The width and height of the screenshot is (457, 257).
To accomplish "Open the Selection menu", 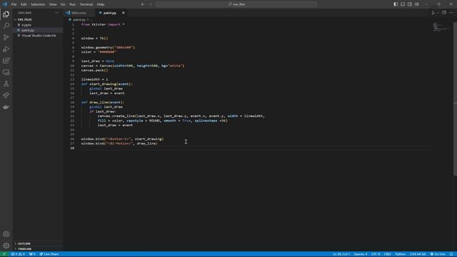I will (38, 4).
